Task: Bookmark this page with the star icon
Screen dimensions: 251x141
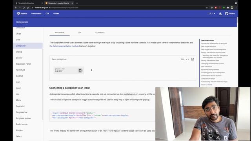Action: point(207,7)
